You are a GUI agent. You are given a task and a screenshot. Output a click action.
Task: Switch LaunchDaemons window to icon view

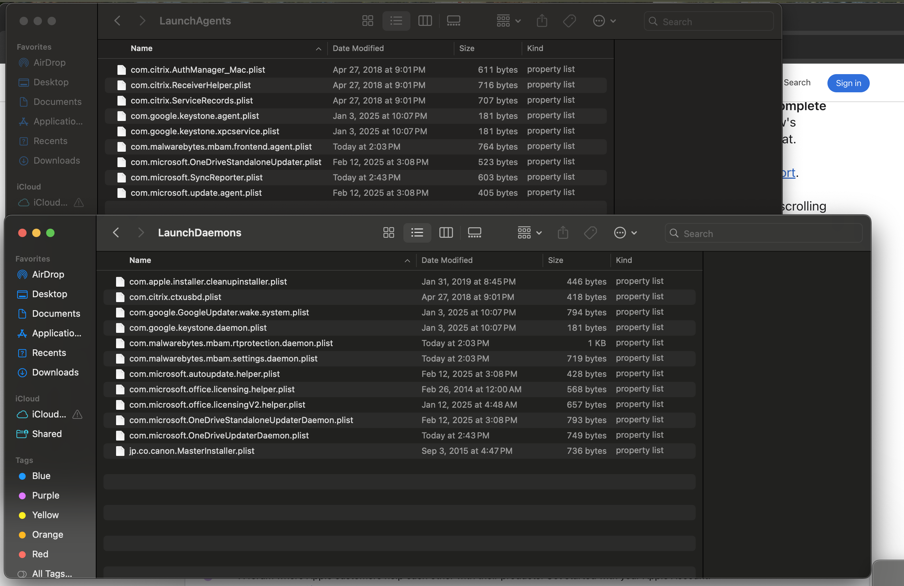pyautogui.click(x=389, y=233)
